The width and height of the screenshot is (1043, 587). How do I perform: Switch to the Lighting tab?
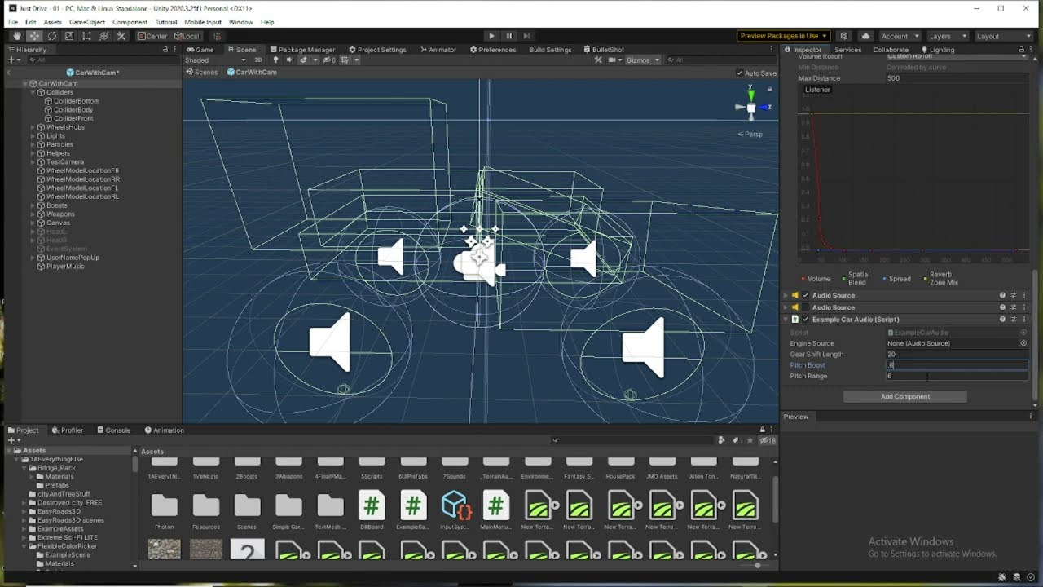coord(937,50)
